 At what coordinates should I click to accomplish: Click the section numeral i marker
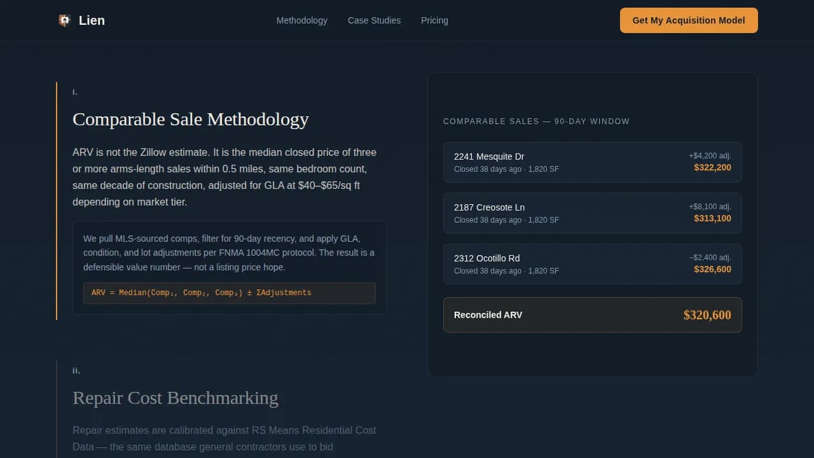tap(74, 92)
